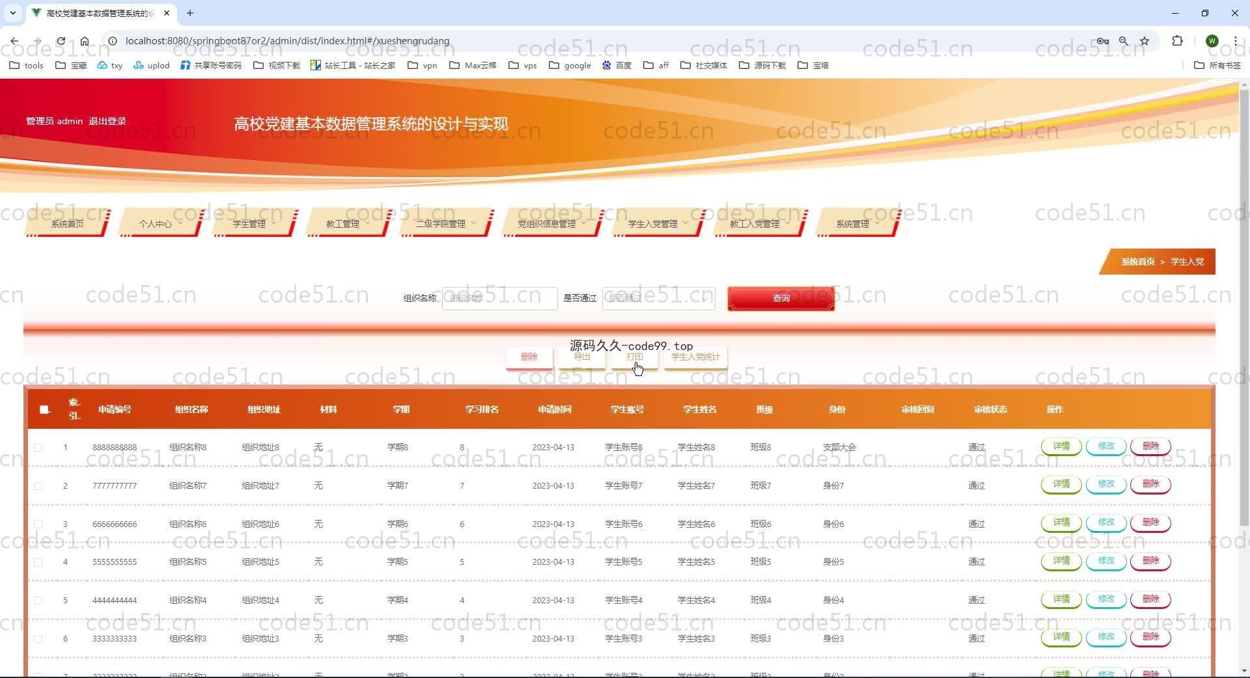Focus the 组织名称 search input field
The width and height of the screenshot is (1250, 678).
click(499, 298)
